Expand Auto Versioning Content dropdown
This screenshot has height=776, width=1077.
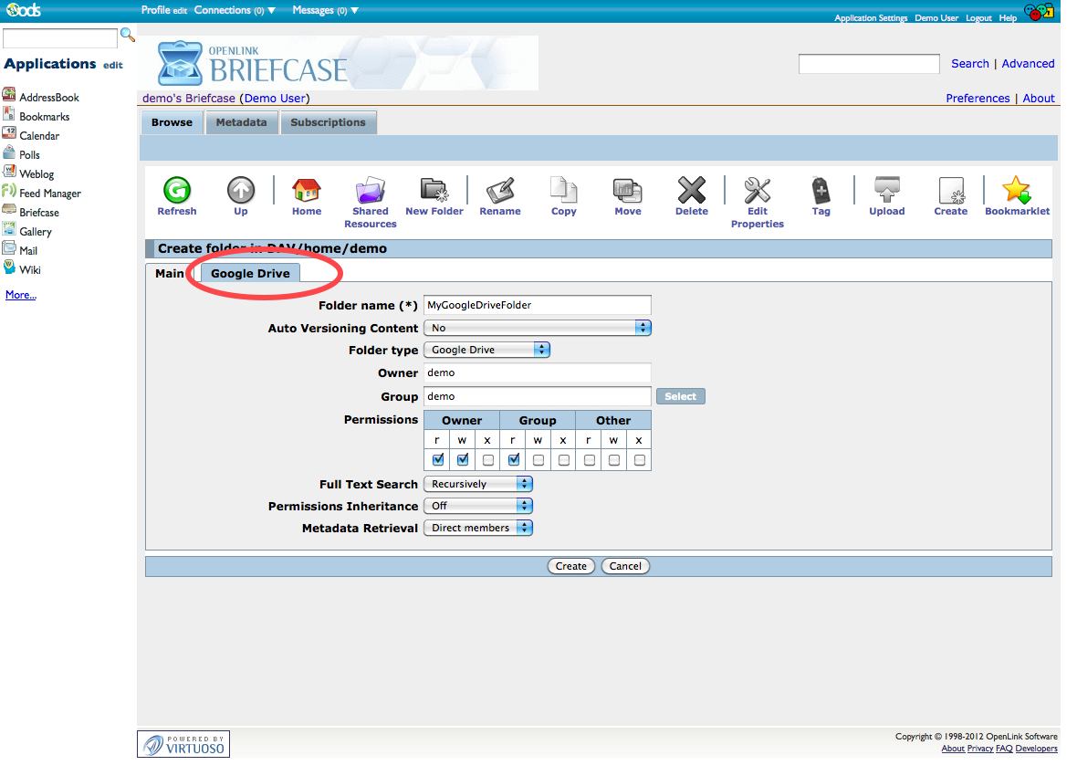(x=538, y=328)
